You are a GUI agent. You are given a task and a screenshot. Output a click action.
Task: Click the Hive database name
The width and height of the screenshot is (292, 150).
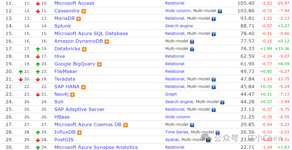click(60, 56)
